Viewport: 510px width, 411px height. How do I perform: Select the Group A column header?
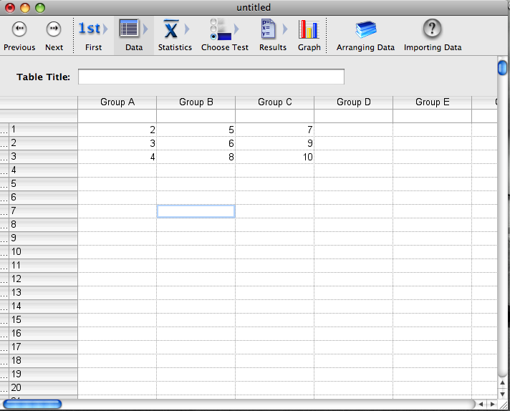coord(117,102)
